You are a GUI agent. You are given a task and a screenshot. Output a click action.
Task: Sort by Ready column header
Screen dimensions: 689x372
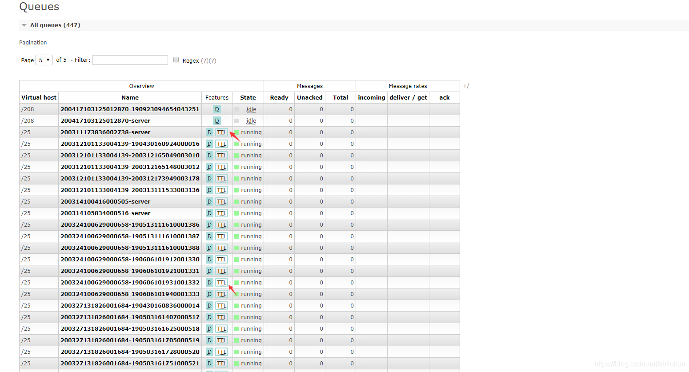[279, 98]
